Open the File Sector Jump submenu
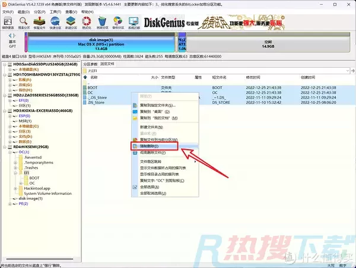The height and width of the screenshot is (268, 356). point(165,162)
